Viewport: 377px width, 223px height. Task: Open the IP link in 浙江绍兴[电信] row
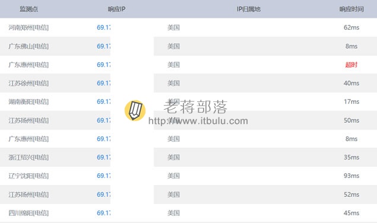pos(104,157)
